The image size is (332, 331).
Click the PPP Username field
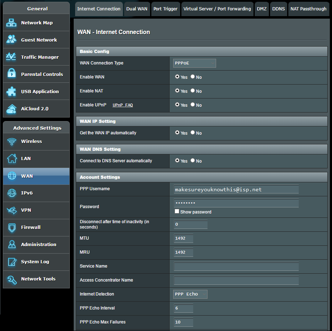(236, 189)
